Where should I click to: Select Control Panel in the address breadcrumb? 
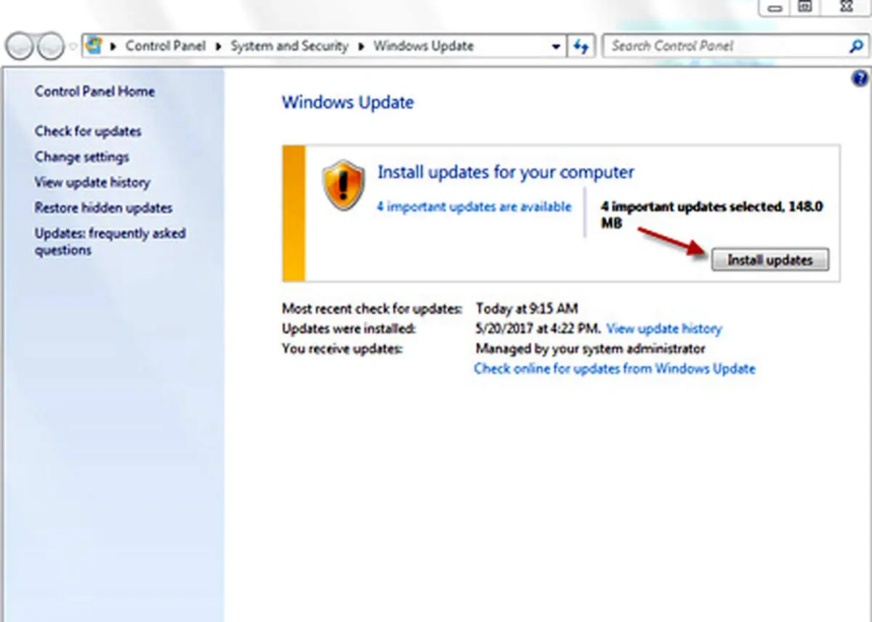[x=165, y=47]
